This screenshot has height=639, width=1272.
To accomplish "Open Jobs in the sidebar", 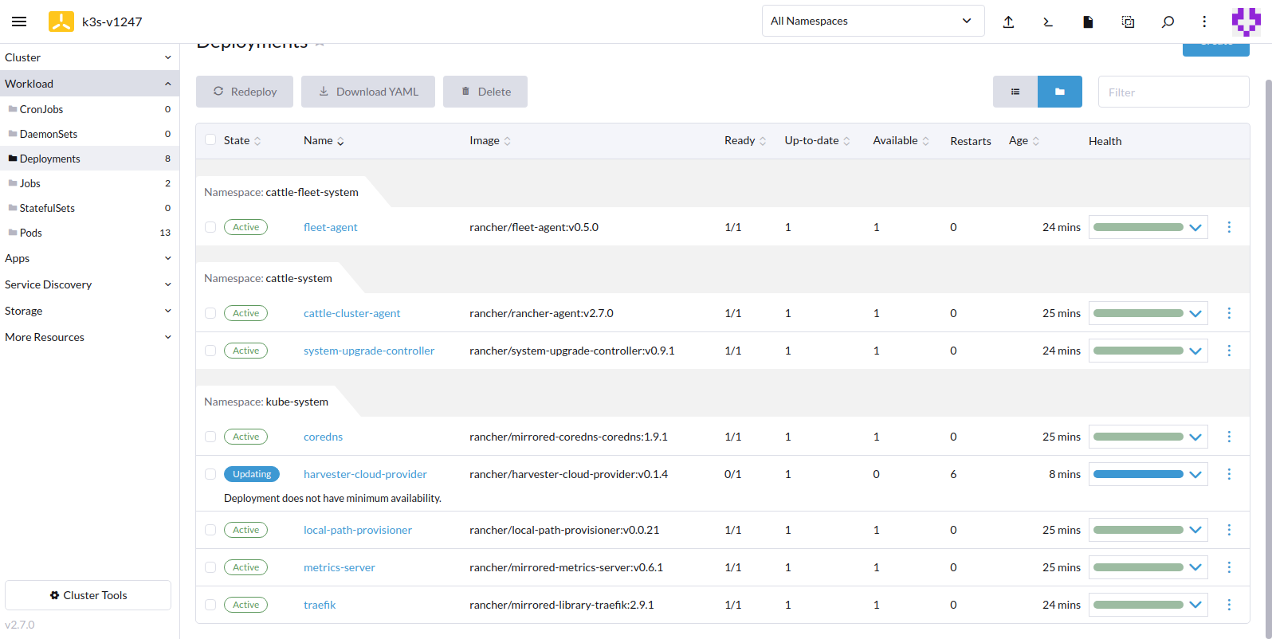I will [x=89, y=183].
